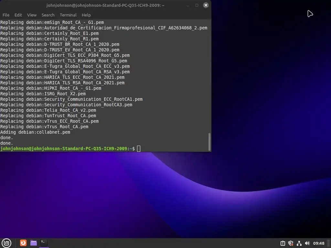Click the 'DigiCert_TLS_ECC_P384_Root_G5.pem' line
331x248 pixels.
[x=65, y=55]
